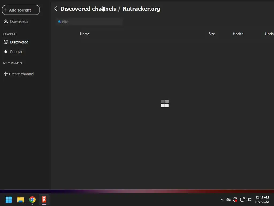274x206 pixels.
Task: Click the update refresh tray icon
Action: coord(235,200)
